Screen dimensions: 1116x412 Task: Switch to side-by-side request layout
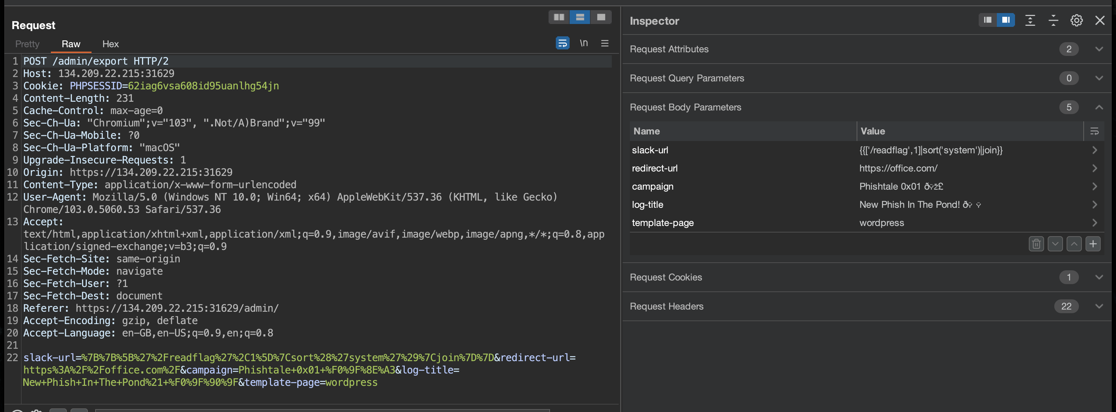tap(559, 17)
